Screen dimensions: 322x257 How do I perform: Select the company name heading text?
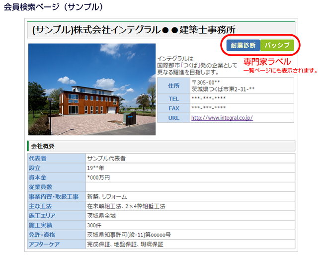pyautogui.click(x=134, y=30)
